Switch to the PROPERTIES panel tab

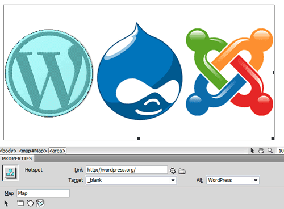17,158
